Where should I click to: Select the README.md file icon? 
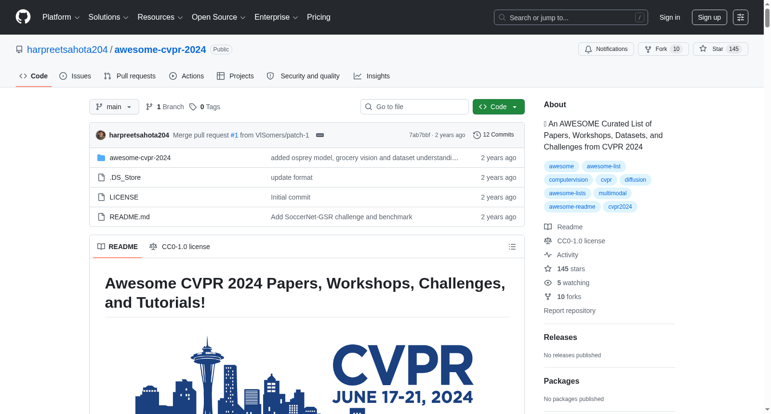[x=101, y=217]
